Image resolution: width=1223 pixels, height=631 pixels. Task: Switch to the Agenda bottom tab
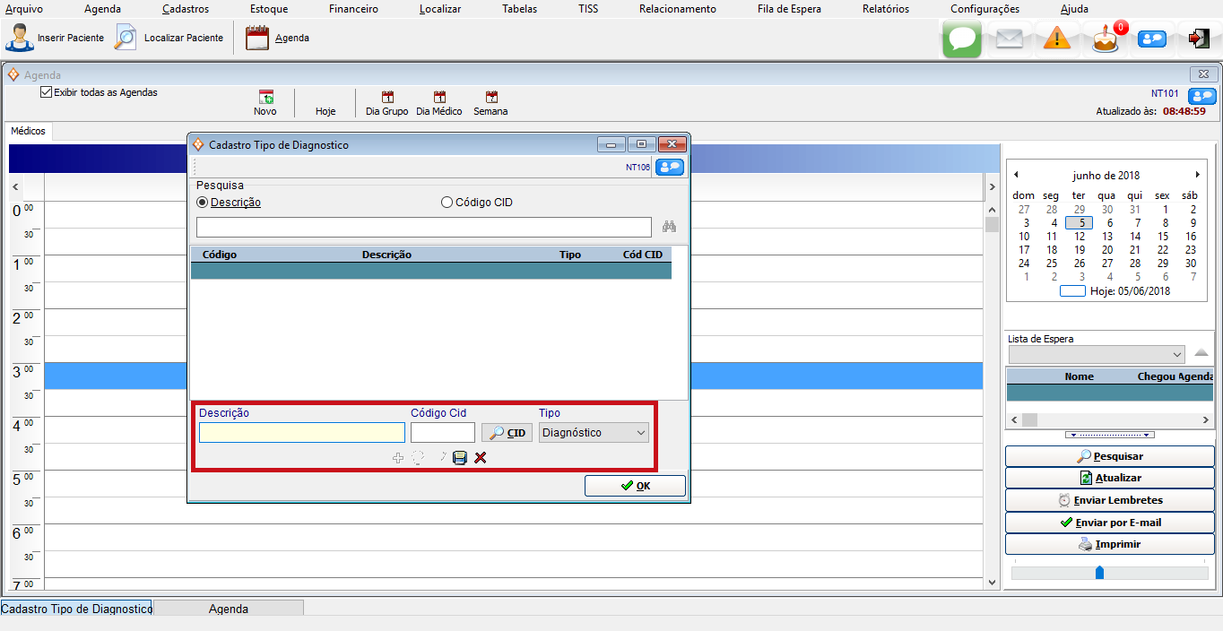coord(229,609)
